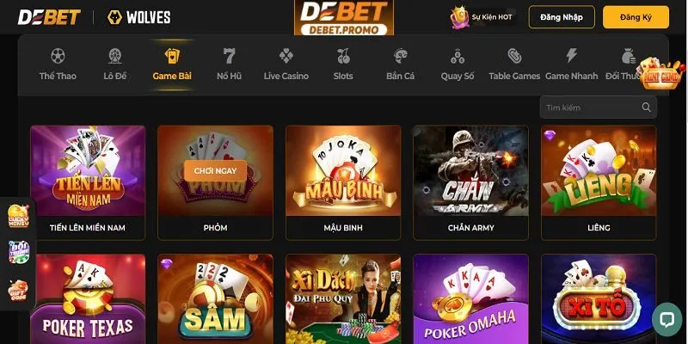Image resolution: width=688 pixels, height=344 pixels.
Task: Open Sự Kiện HOT events link
Action: [482, 17]
